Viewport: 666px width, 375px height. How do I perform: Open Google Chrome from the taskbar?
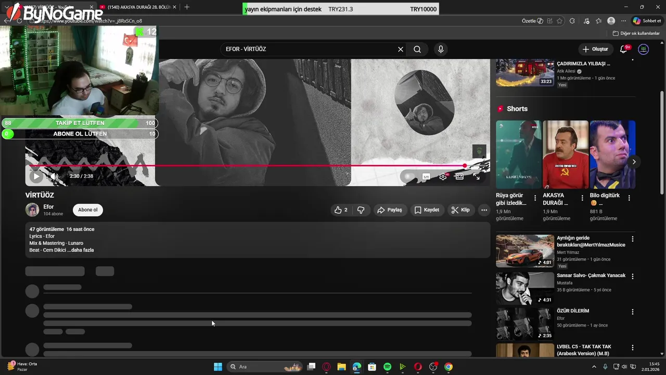point(449,367)
